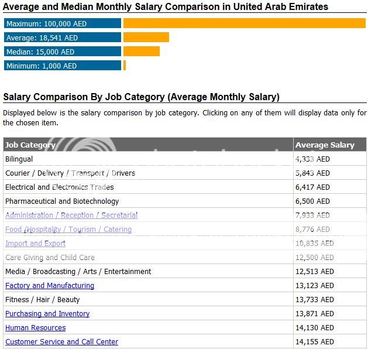The height and width of the screenshot is (349, 368).
Task: Select the Courier / Delivery / Transport / Drivers row
Action: [70, 173]
